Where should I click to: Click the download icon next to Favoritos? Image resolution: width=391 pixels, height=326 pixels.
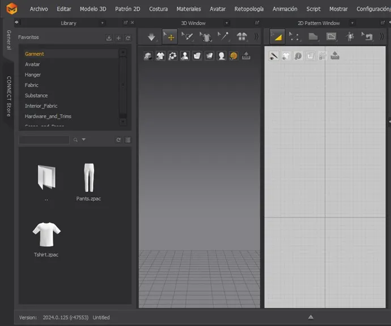(x=109, y=38)
